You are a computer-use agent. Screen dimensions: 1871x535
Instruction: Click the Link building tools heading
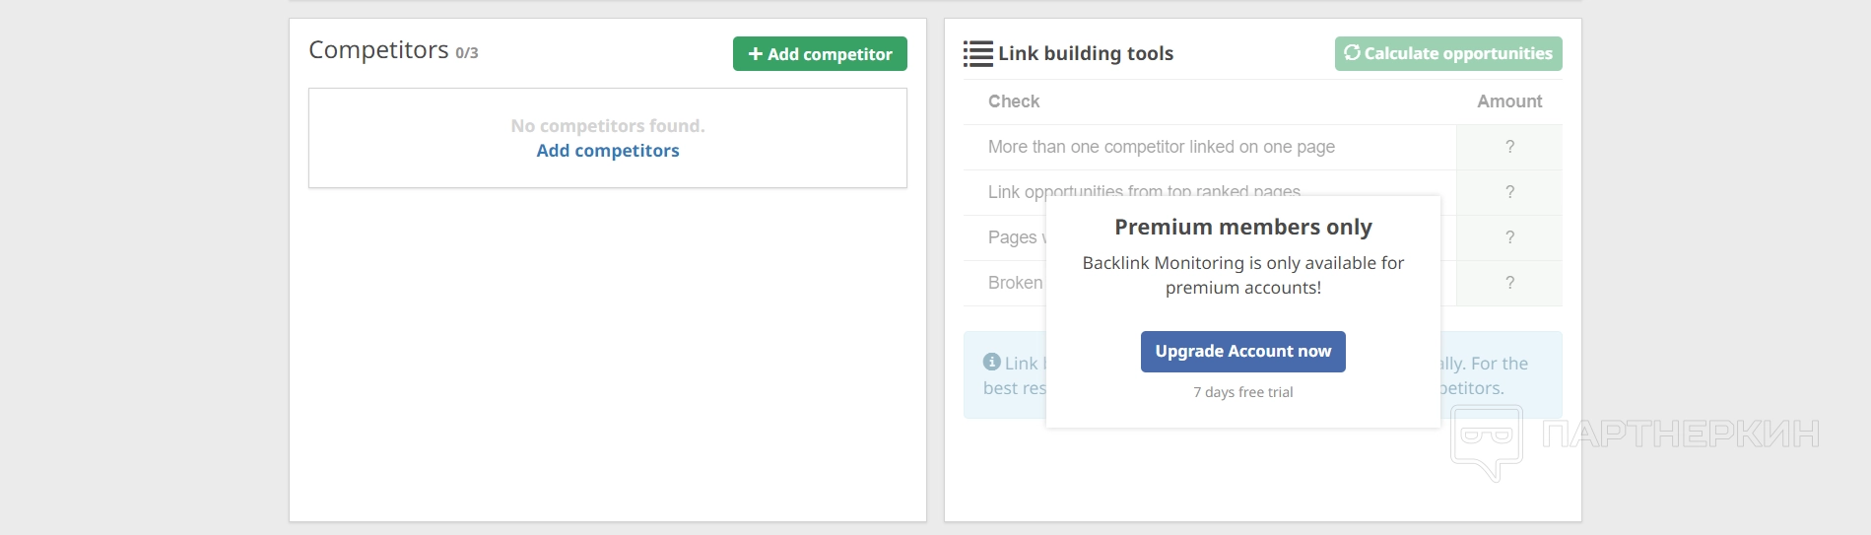(1086, 53)
